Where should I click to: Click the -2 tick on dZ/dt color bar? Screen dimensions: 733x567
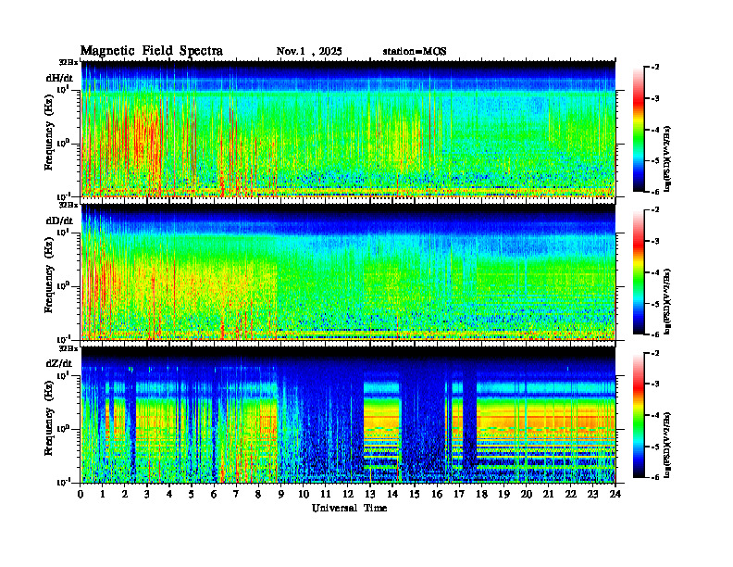[655, 353]
